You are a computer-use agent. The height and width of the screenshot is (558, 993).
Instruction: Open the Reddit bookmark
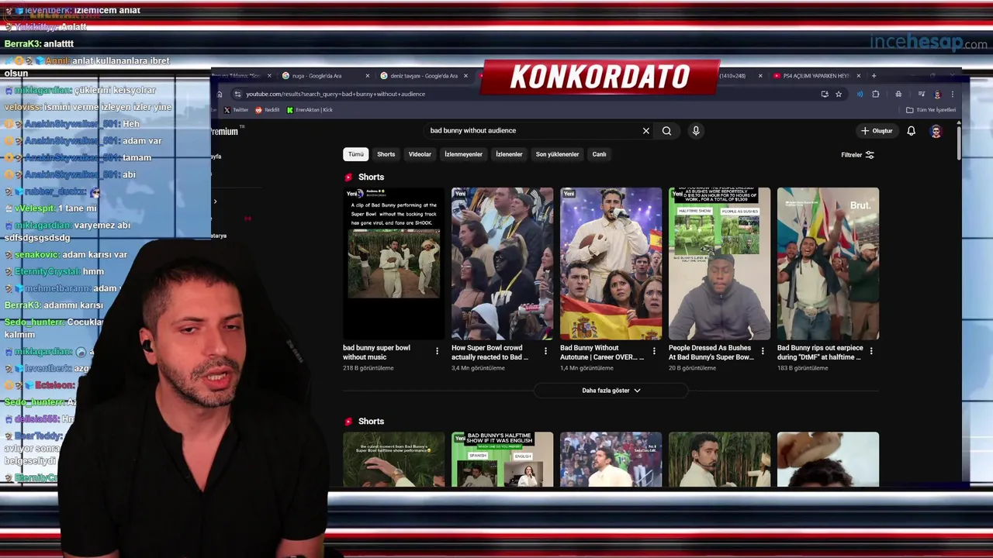pos(267,110)
